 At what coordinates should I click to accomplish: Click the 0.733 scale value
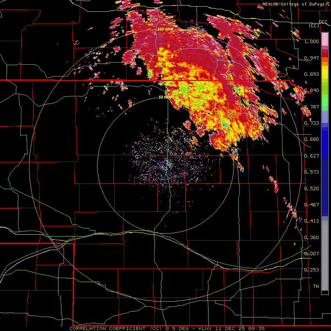click(x=312, y=123)
